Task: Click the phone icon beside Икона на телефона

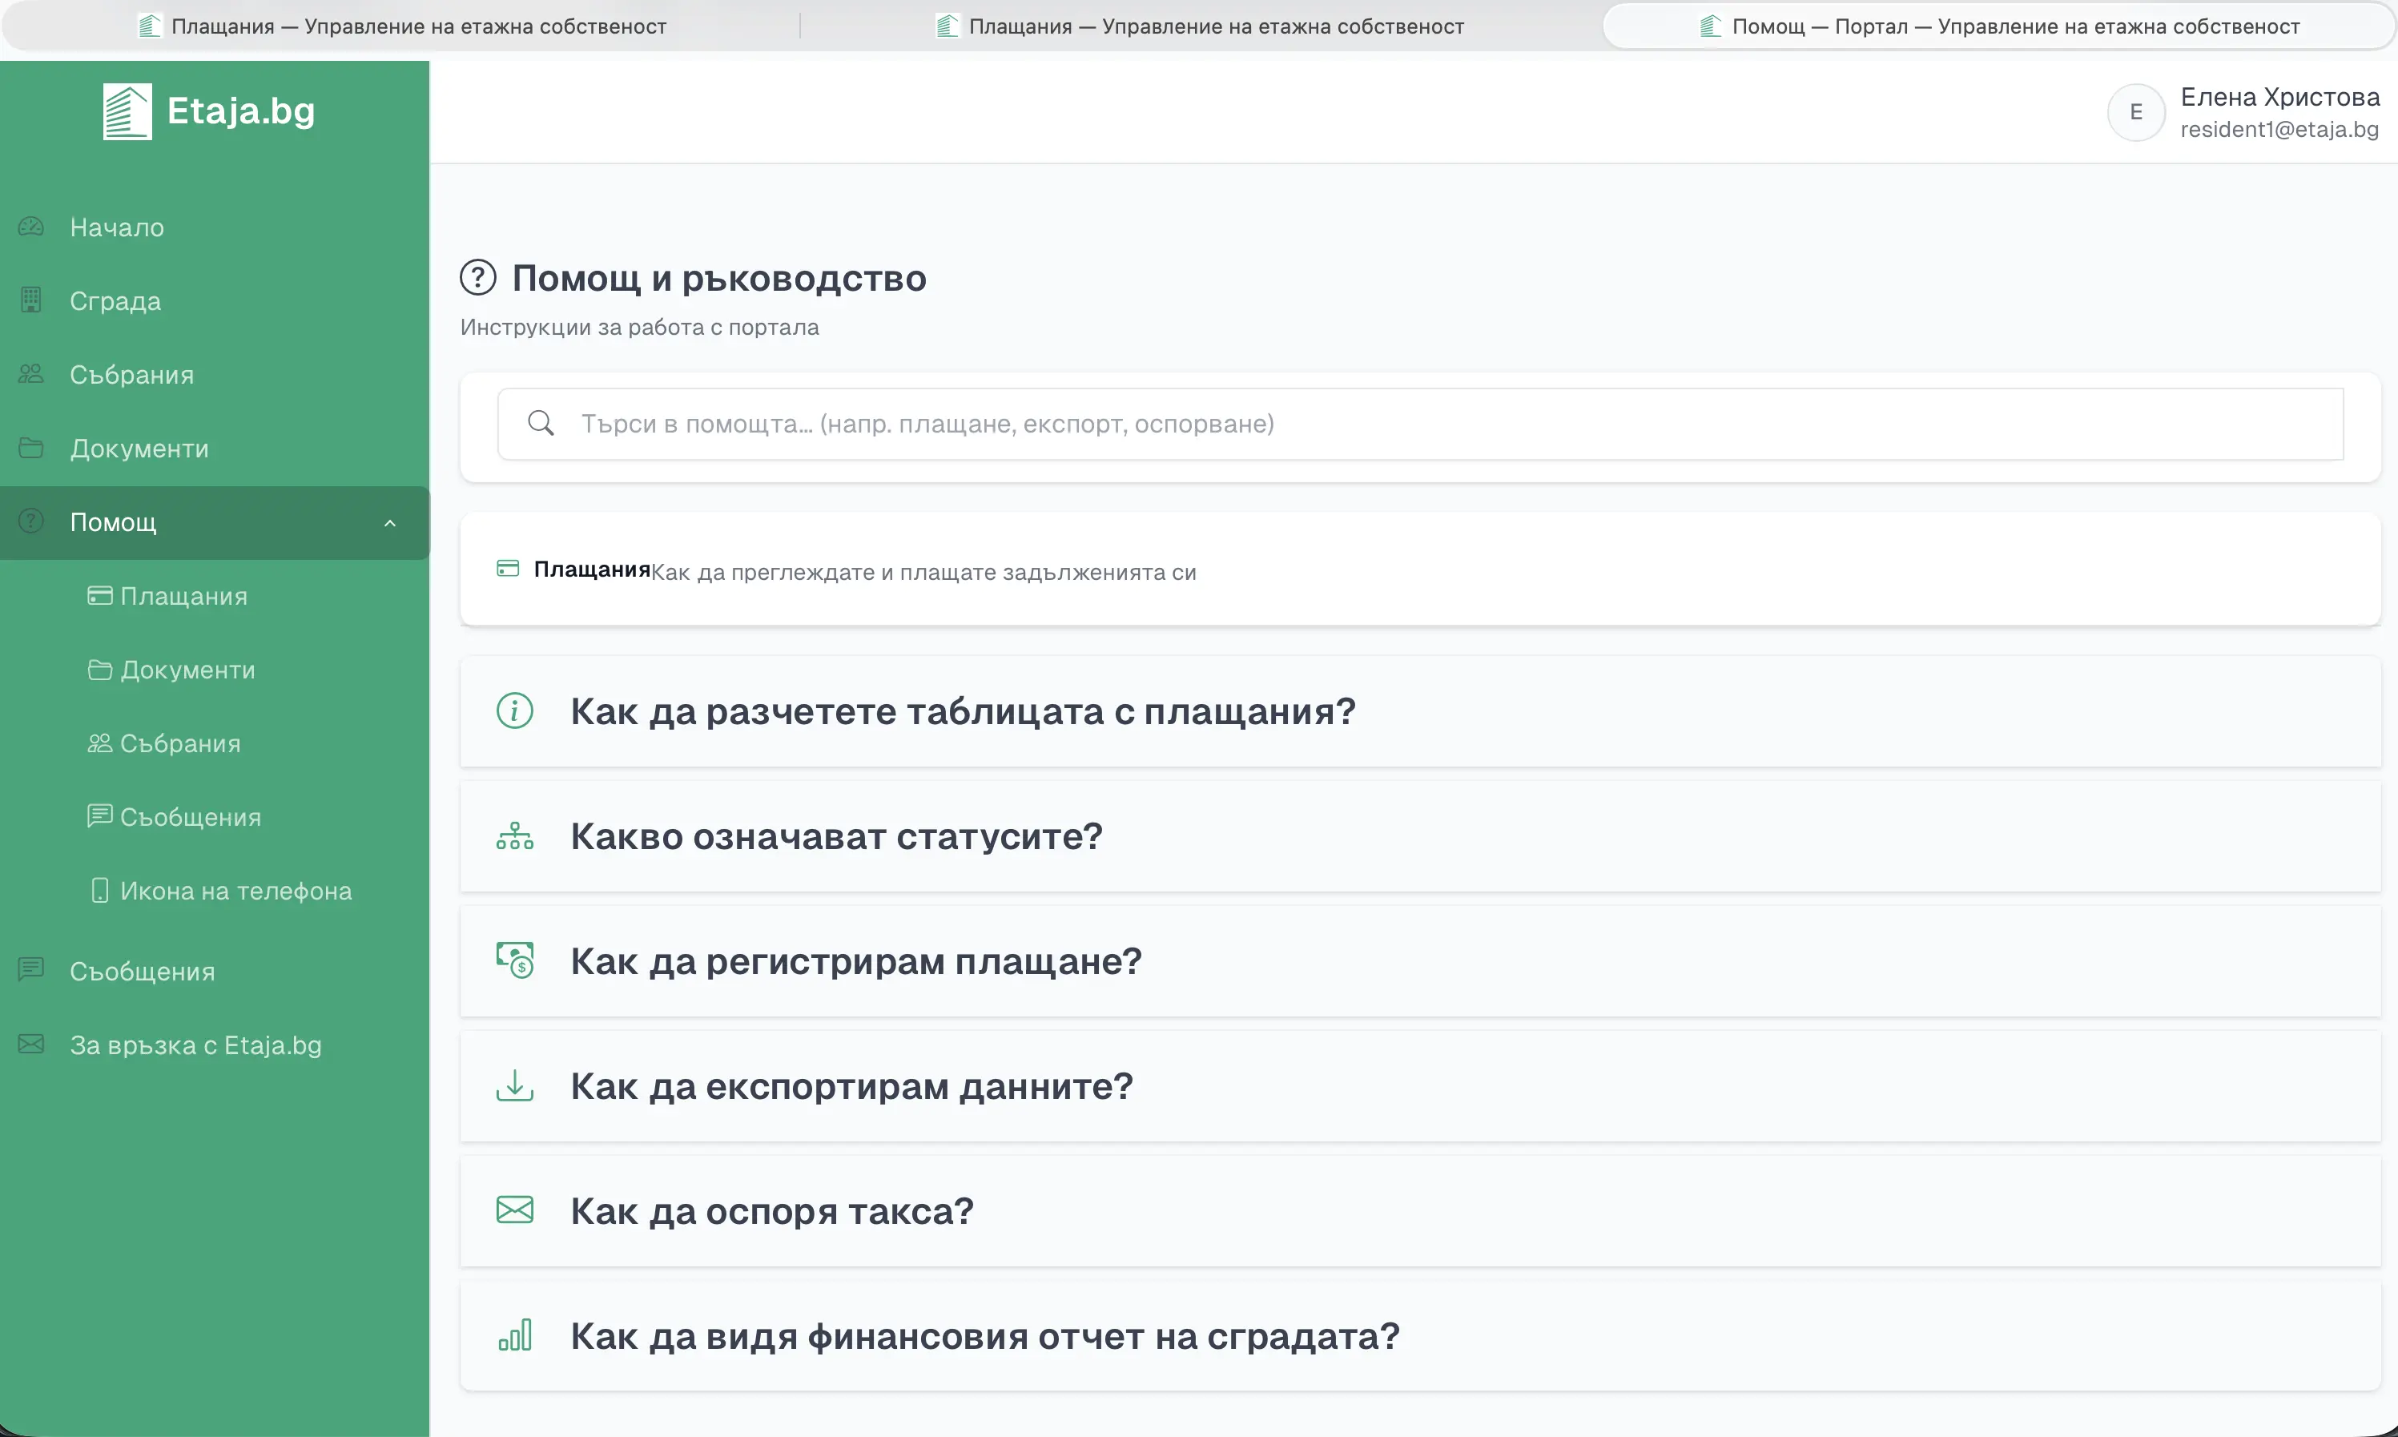Action: click(99, 890)
